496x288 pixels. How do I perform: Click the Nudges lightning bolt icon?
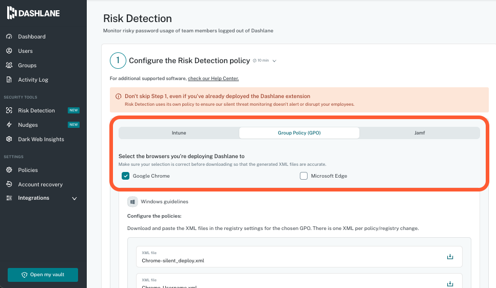coord(9,125)
